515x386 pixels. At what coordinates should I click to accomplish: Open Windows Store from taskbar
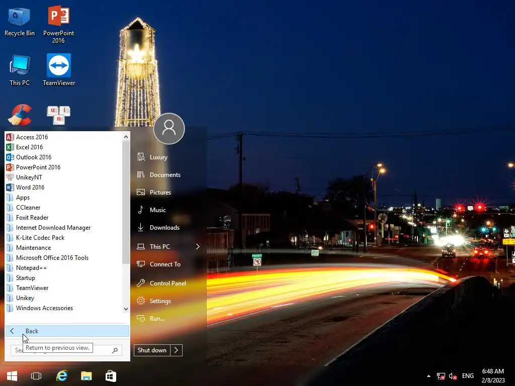point(111,376)
